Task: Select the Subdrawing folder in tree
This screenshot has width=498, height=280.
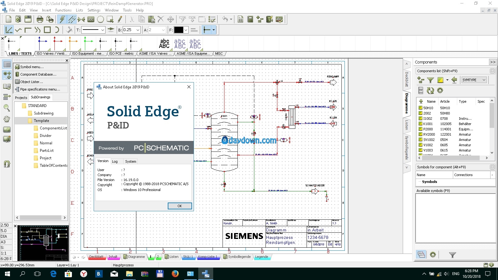Action: tap(44, 113)
